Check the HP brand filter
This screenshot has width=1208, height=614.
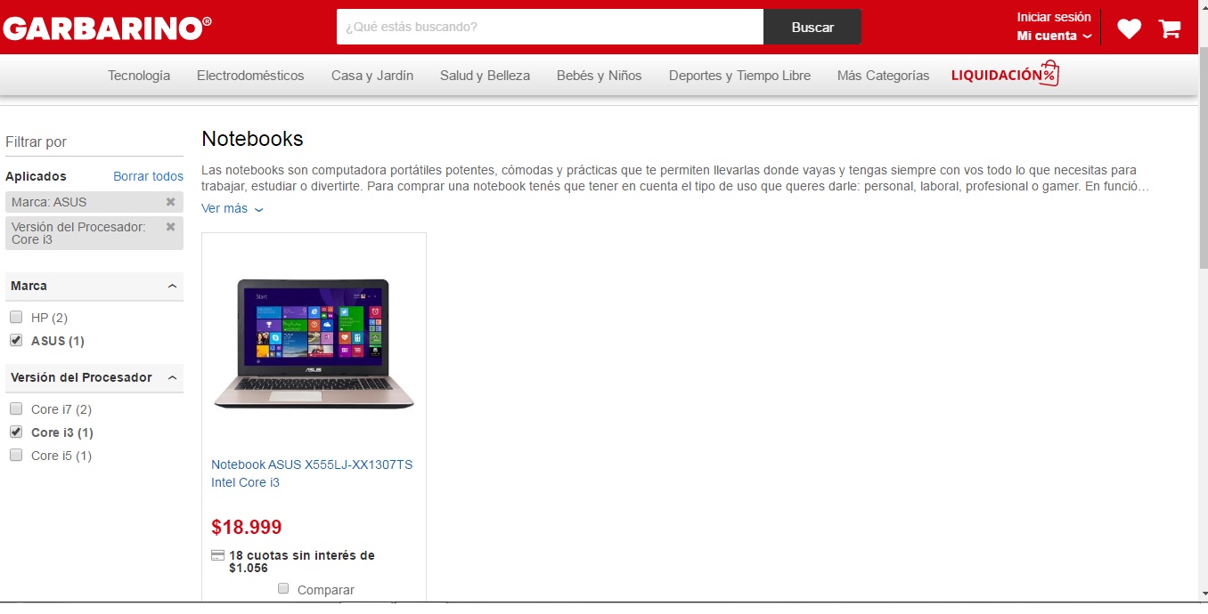click(x=16, y=317)
